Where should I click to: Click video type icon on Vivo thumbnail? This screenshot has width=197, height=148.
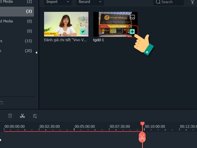(x=83, y=17)
